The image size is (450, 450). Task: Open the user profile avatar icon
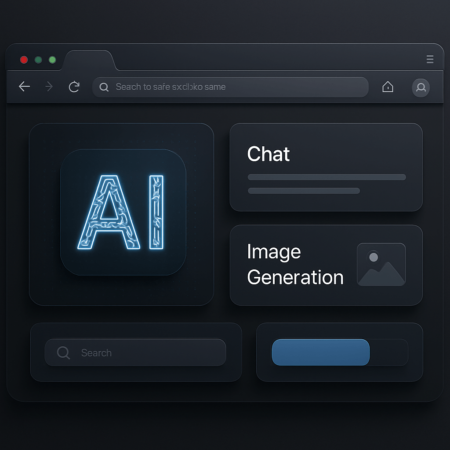421,87
